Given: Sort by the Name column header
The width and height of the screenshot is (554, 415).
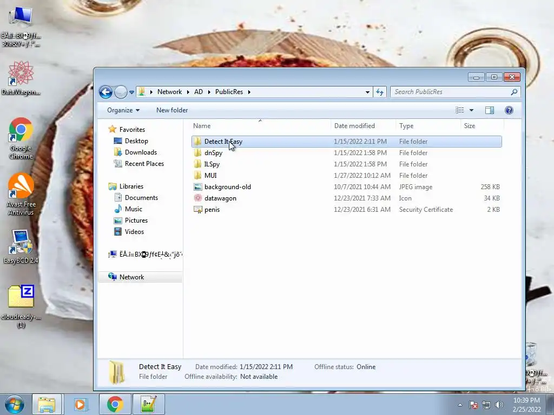Looking at the screenshot, I should coord(260,125).
